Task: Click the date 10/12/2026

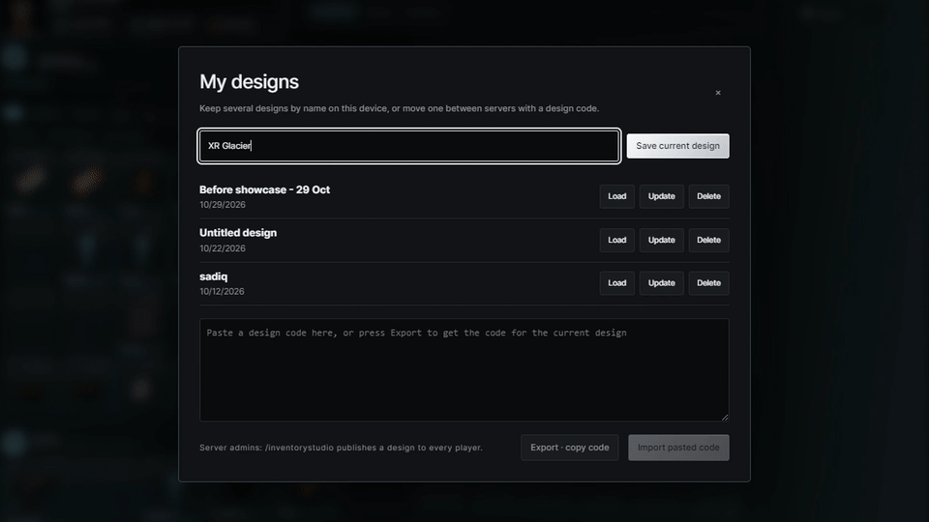Action: click(x=222, y=291)
